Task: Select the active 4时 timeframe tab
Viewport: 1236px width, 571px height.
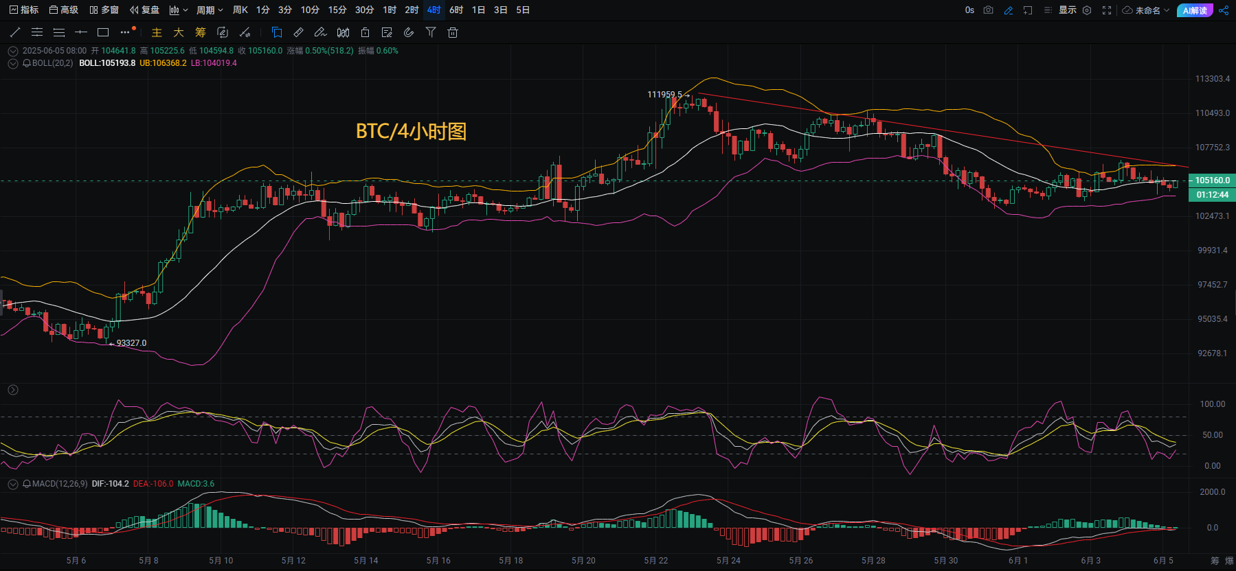Action: 434,10
